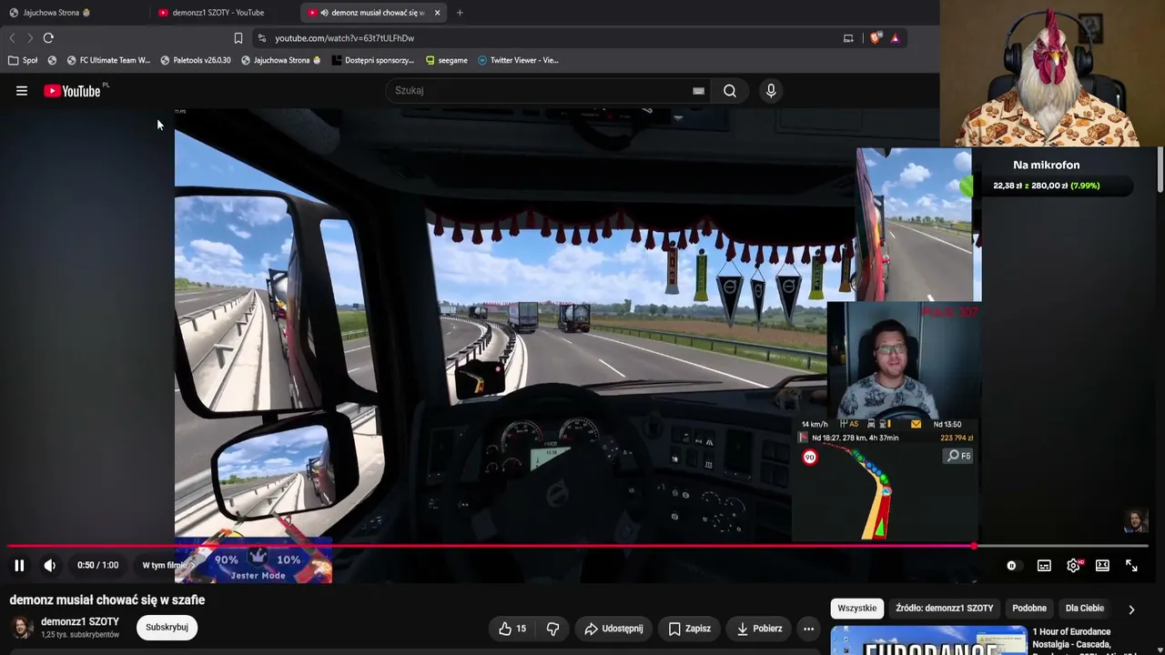Select the Wszystkie filter chip
Screen dimensions: 1165x655
click(856, 609)
